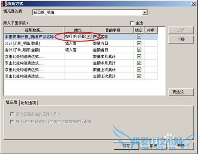Toggle the 锁定 checkbox for 金额当日 row

[x=139, y=50]
